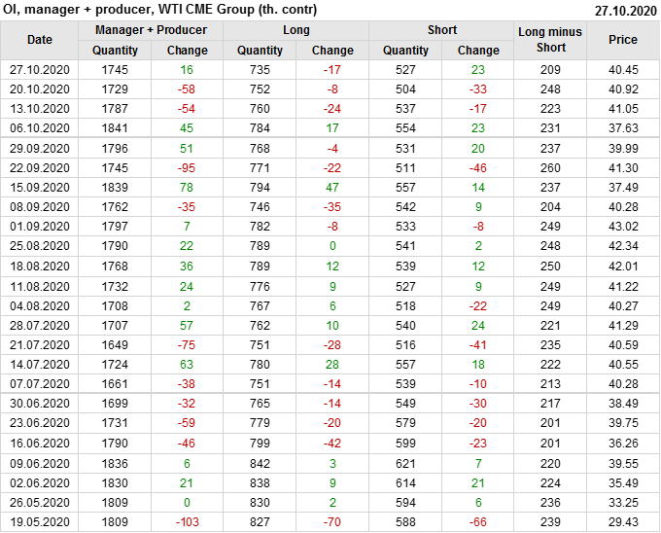Viewport: 661px width, 533px height.
Task: Select the 30.06.2020 date cell
Action: point(40,403)
